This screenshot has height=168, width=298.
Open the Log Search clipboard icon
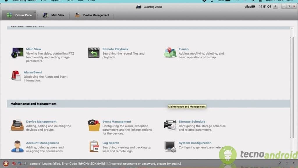coord(94,146)
